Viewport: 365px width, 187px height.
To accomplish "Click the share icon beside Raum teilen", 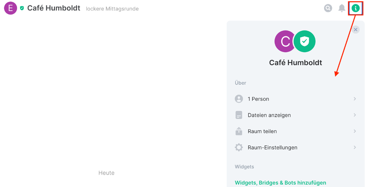I will pyautogui.click(x=239, y=131).
